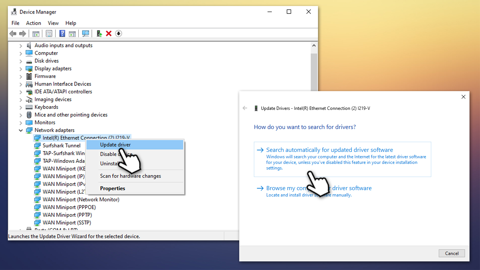Click the Network adapters category icon
The width and height of the screenshot is (480, 270).
[29, 130]
